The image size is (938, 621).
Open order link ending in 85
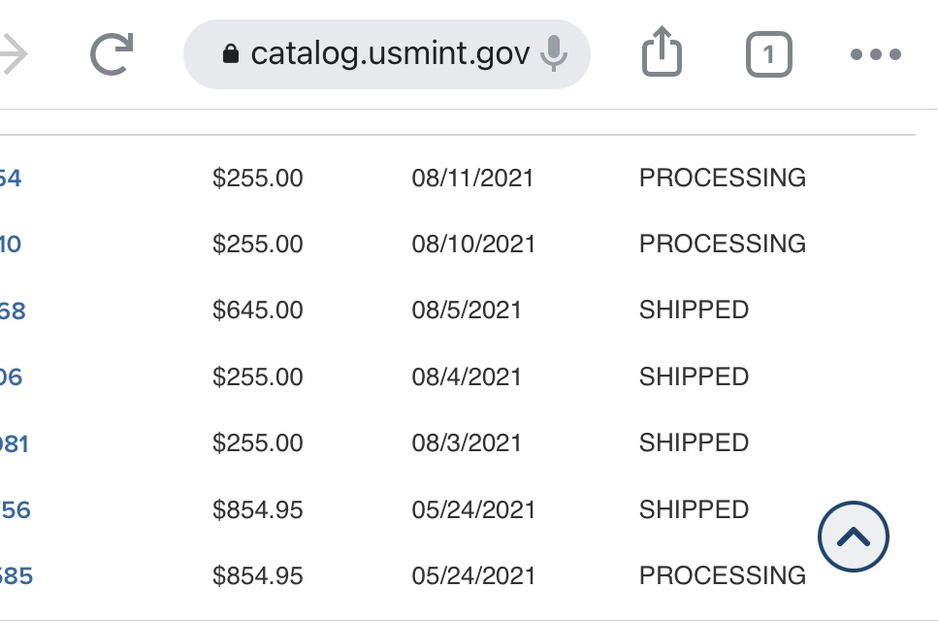point(16,576)
